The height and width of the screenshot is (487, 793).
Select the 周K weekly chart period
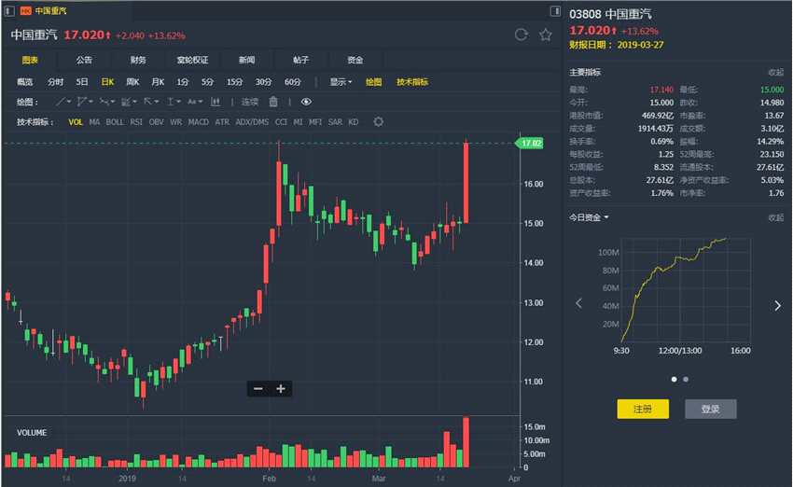[132, 82]
